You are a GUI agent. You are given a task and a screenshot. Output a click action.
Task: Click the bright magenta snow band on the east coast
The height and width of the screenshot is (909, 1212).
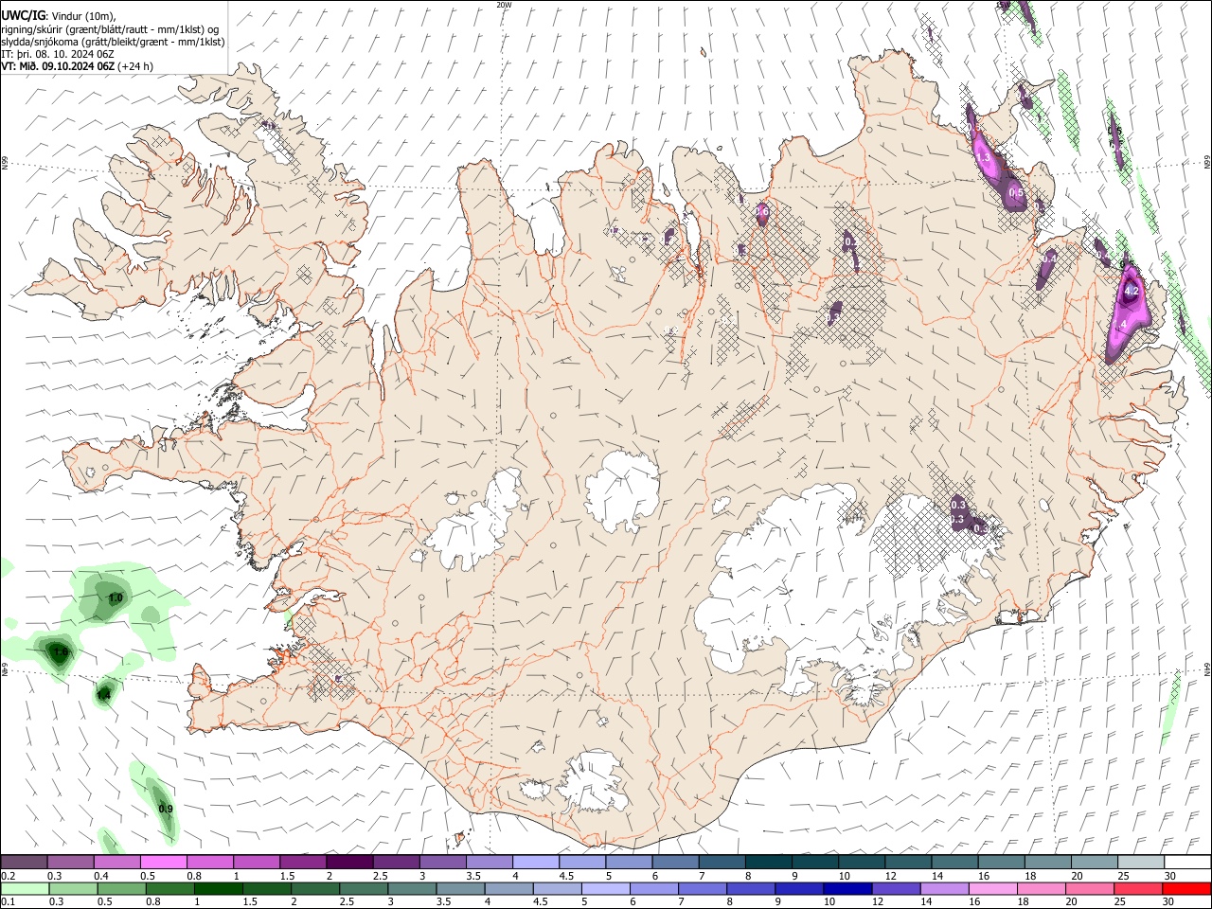(x=1128, y=317)
